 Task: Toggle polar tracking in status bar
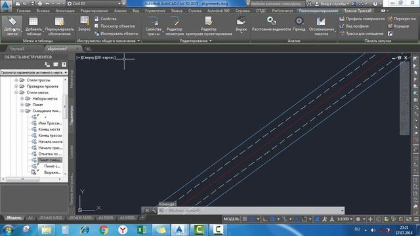(x=272, y=219)
